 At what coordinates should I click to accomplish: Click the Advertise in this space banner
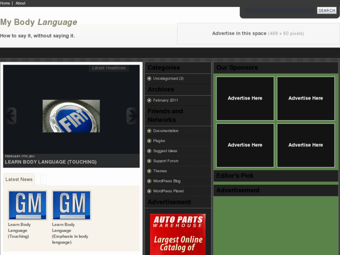258,33
